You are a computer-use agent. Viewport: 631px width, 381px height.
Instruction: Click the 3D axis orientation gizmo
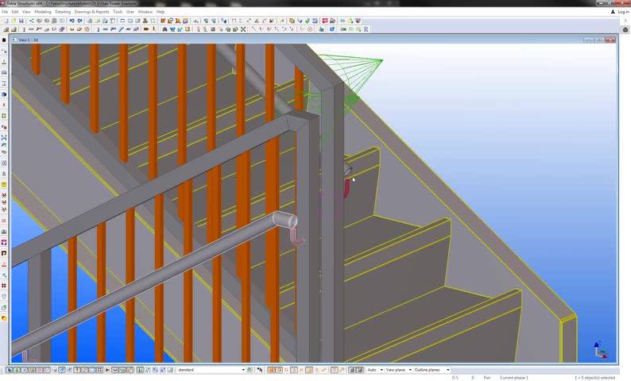pos(601,350)
